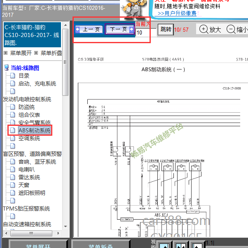Click 菜单展开 at top of sidebar
Image resolution: width=248 pixels, height=248 pixels.
[21, 53]
